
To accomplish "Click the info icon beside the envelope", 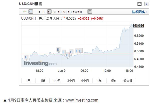I will [146, 4].
